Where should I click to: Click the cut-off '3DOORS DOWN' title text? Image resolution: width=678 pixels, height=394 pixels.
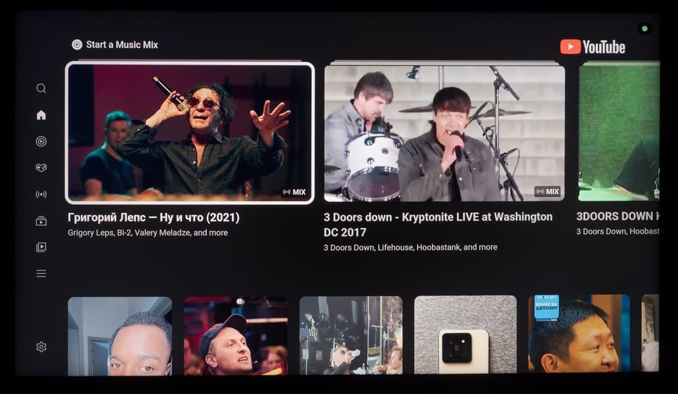click(618, 216)
